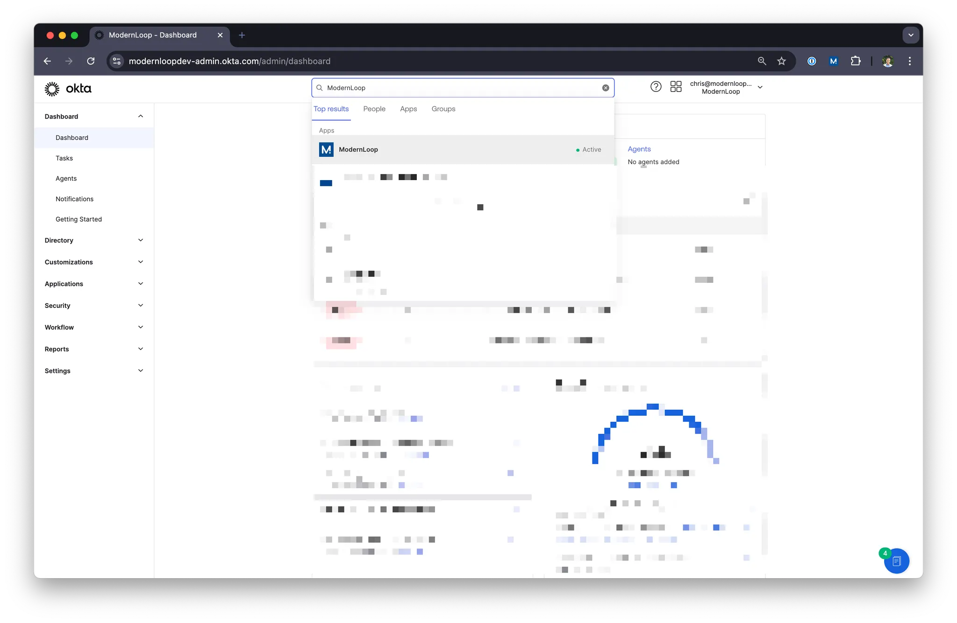Open the ModernLoop browser extension

point(833,61)
